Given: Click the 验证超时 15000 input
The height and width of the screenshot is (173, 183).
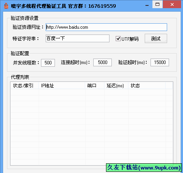Looking at the screenshot, I should (160, 62).
